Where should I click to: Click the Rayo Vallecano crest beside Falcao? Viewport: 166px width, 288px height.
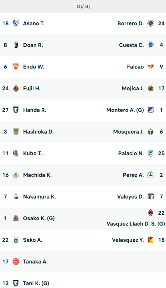151,67
